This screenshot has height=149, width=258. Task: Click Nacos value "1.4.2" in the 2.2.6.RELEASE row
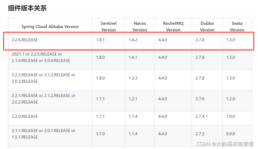(x=133, y=40)
